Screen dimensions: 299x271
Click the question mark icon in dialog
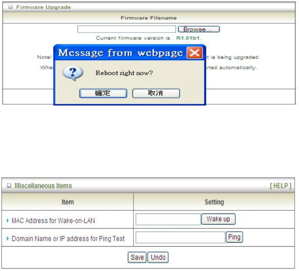73,74
